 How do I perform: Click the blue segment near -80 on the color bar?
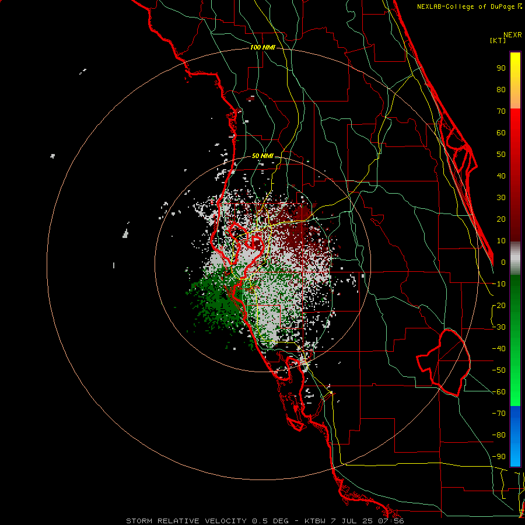515,435
